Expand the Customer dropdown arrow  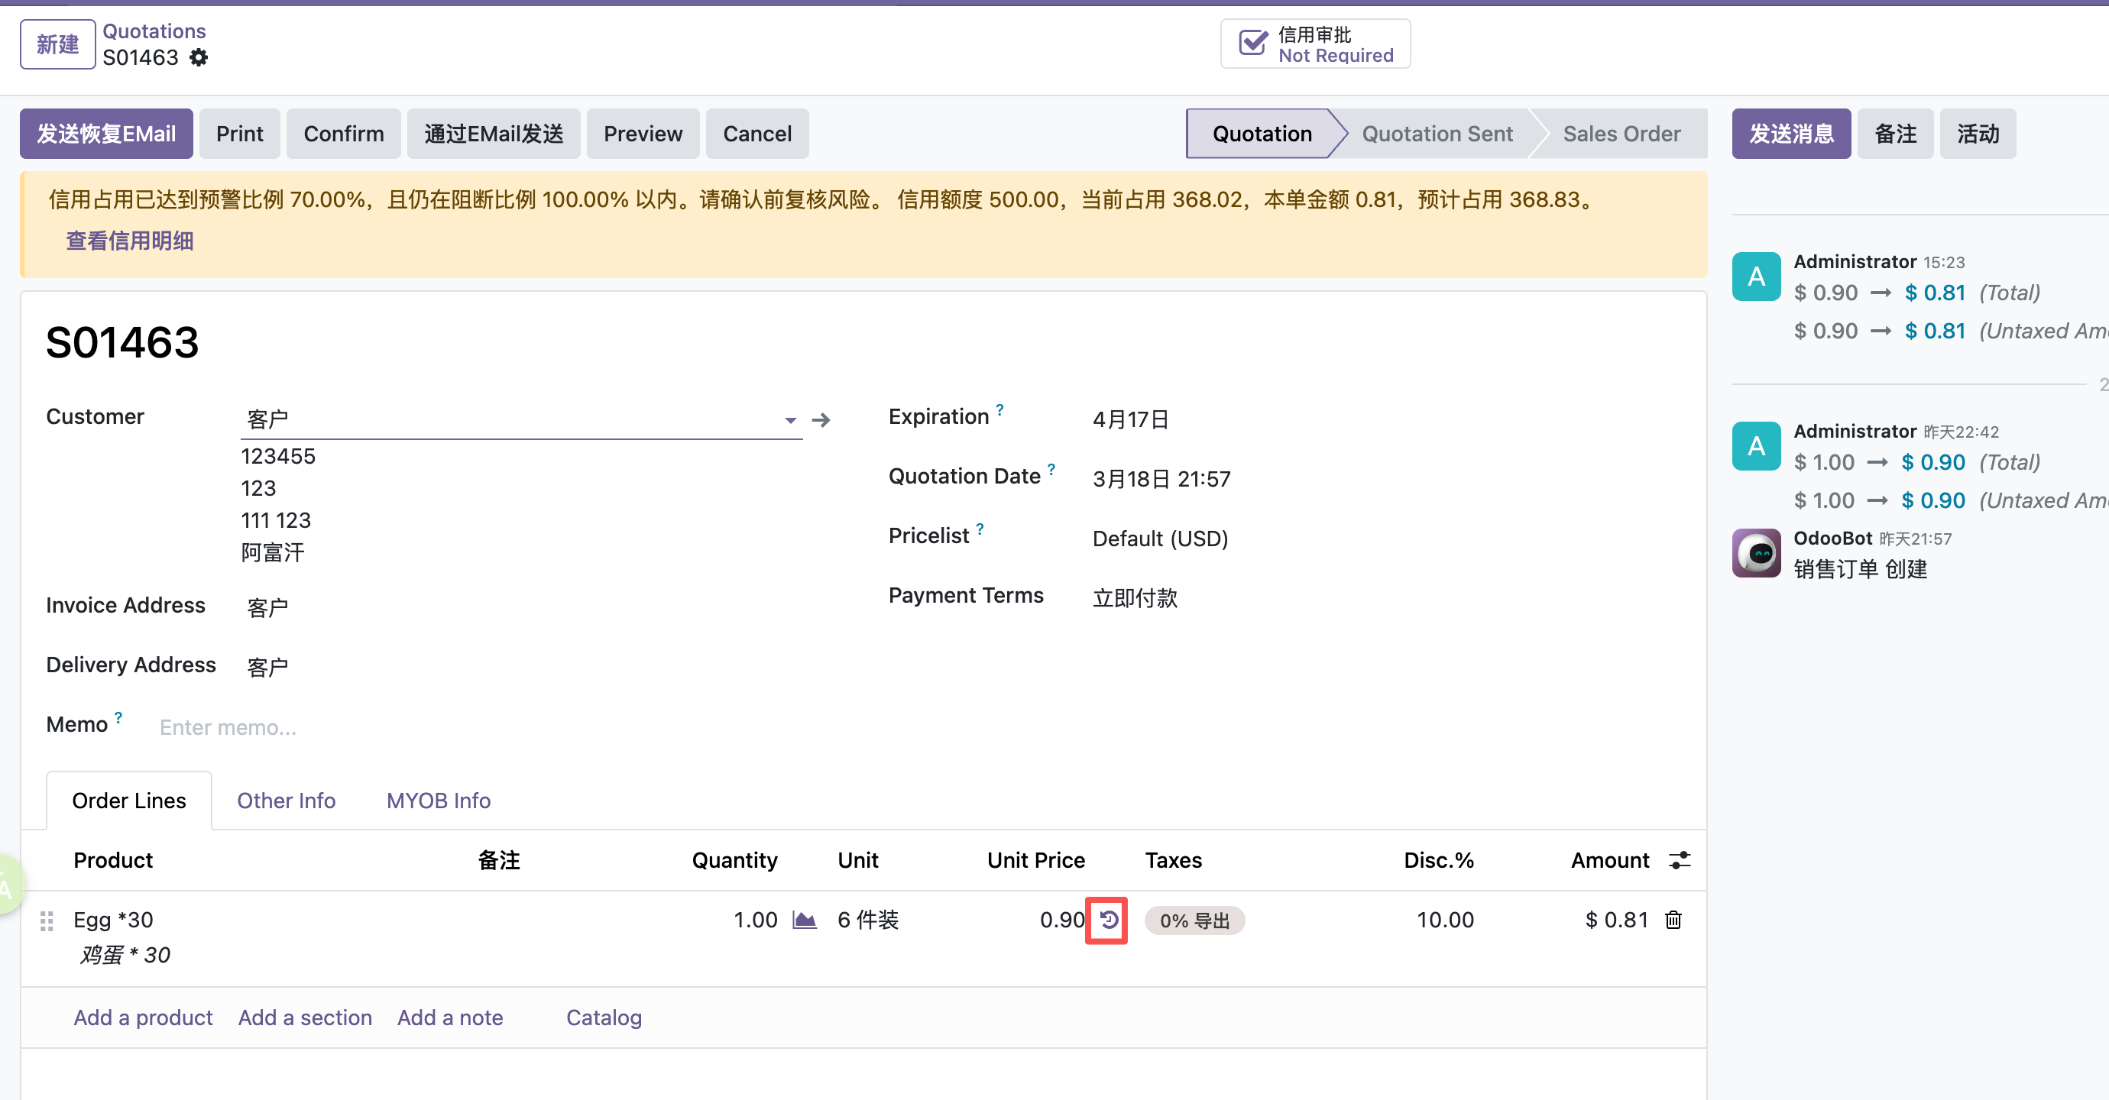(790, 420)
